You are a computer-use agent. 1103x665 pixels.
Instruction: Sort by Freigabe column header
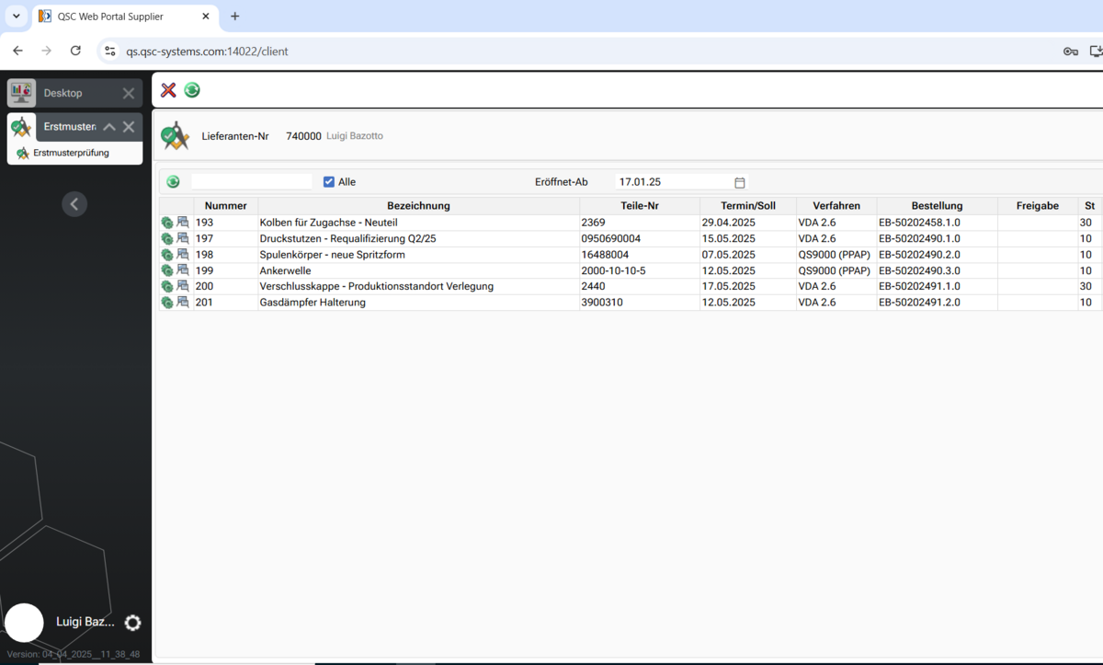coord(1037,206)
